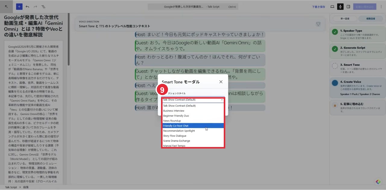Close the Smart Tone modal with X
The height and width of the screenshot is (190, 386).
point(221,82)
